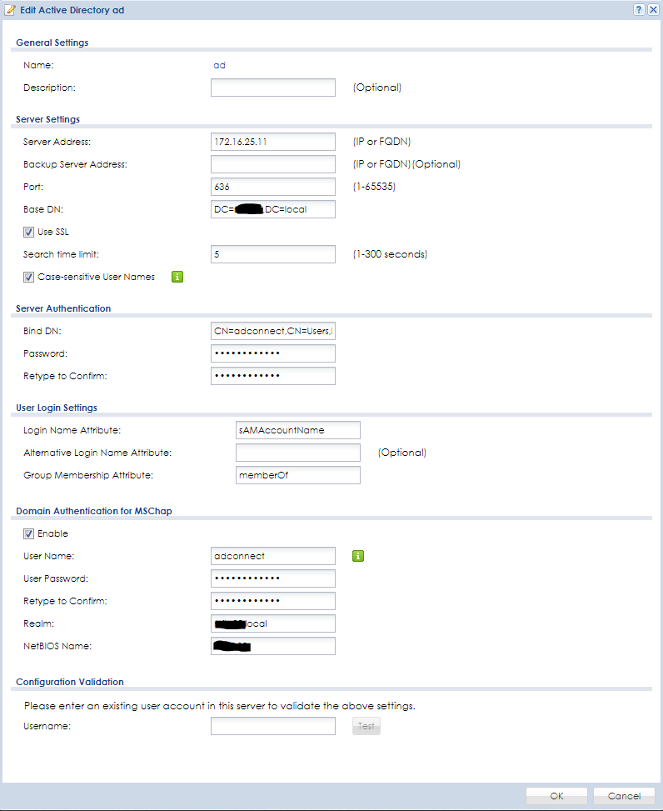The width and height of the screenshot is (663, 811).
Task: Click the Port field showing 636
Action: (x=273, y=187)
